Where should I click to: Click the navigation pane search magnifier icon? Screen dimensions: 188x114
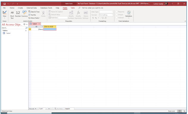(26, 28)
